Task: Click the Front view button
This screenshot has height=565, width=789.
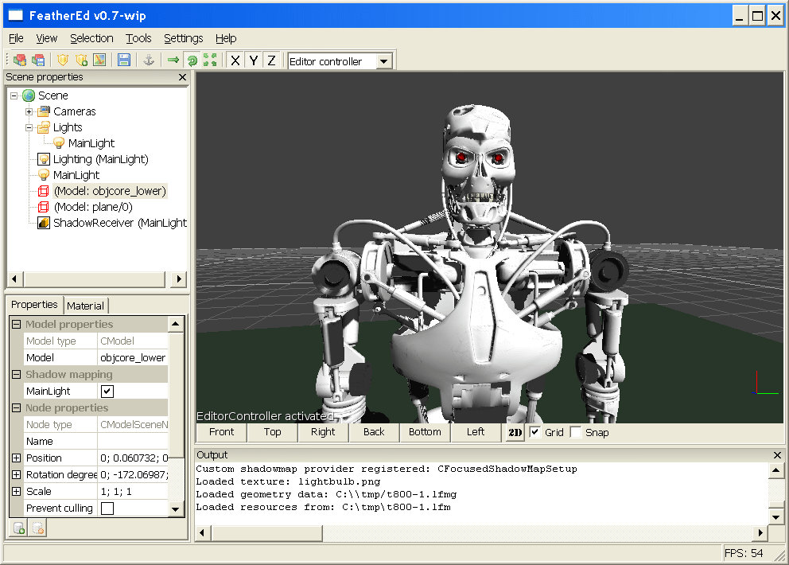Action: (x=222, y=432)
